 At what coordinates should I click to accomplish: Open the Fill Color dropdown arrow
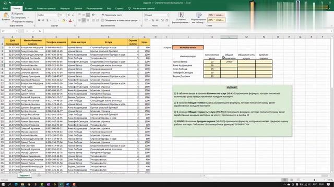click(66, 21)
